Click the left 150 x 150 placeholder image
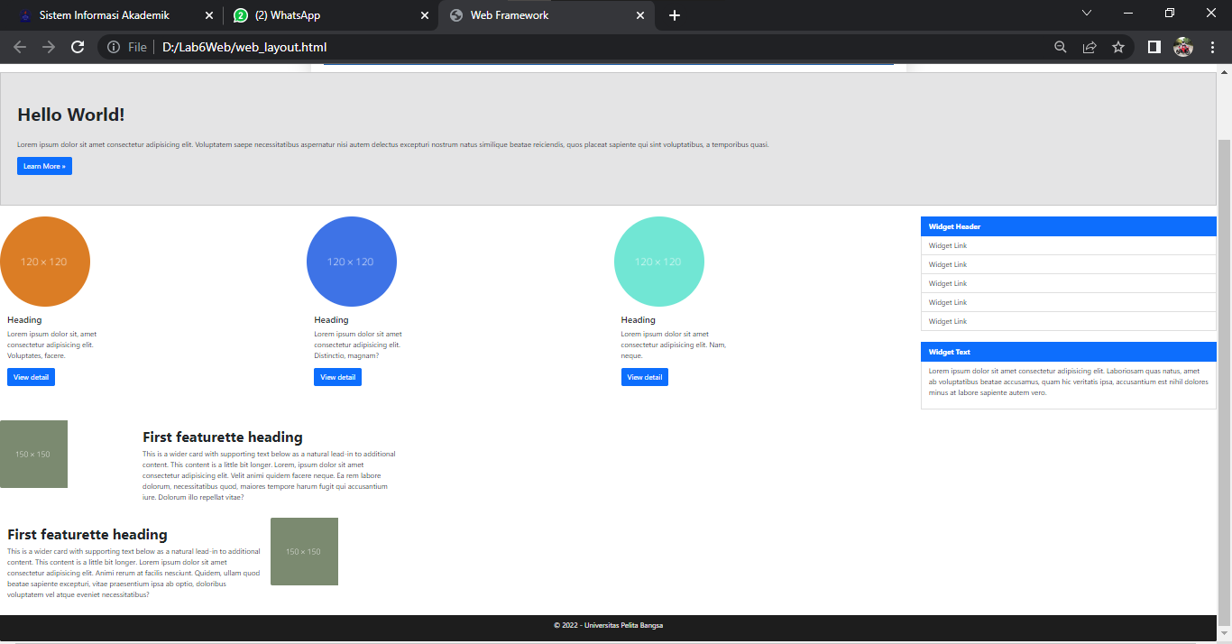This screenshot has width=1232, height=644. 33,454
